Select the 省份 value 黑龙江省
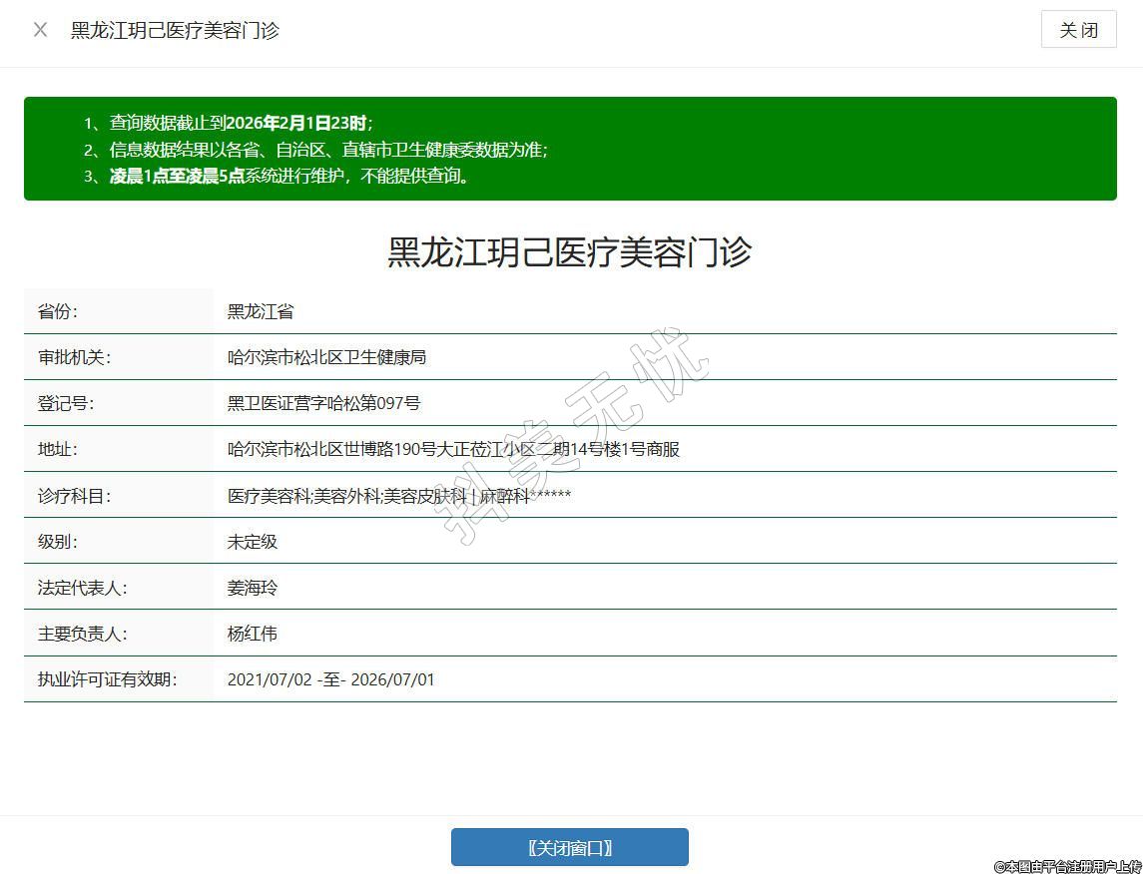Viewport: 1143px width, 874px height. [x=261, y=311]
